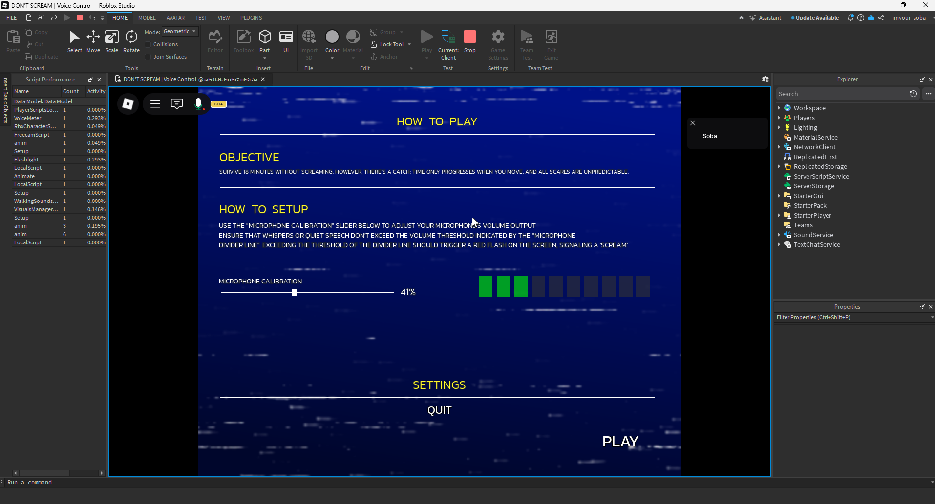The height and width of the screenshot is (504, 935).
Task: Open the Mode Geometric dropdown
Action: click(x=180, y=32)
